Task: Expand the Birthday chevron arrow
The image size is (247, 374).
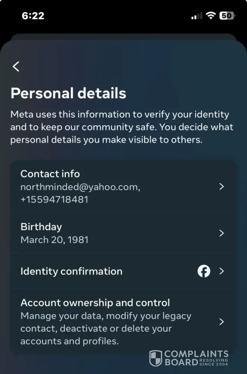Action: click(222, 233)
